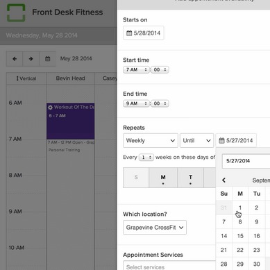Toggle Sunday in repeat days

coord(136,178)
